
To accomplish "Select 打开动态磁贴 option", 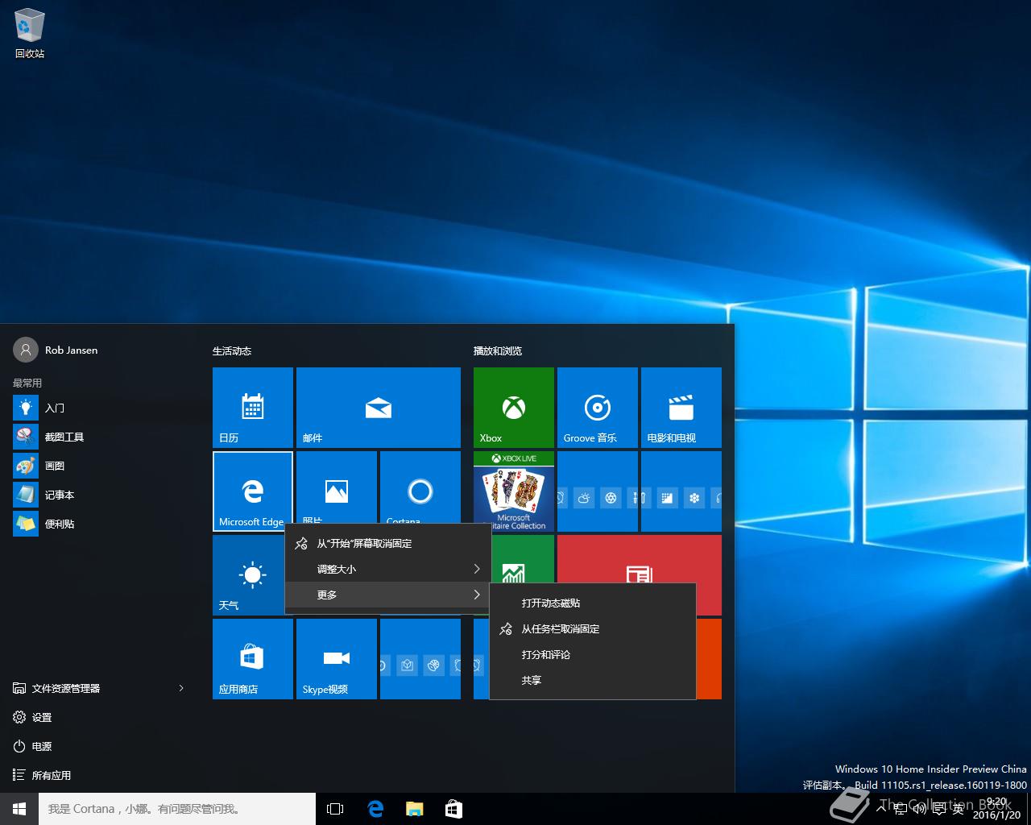I will (593, 603).
